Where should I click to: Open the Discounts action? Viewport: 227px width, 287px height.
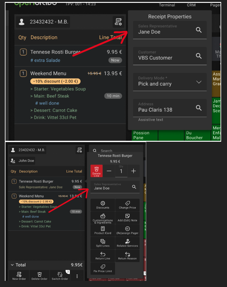click(103, 205)
